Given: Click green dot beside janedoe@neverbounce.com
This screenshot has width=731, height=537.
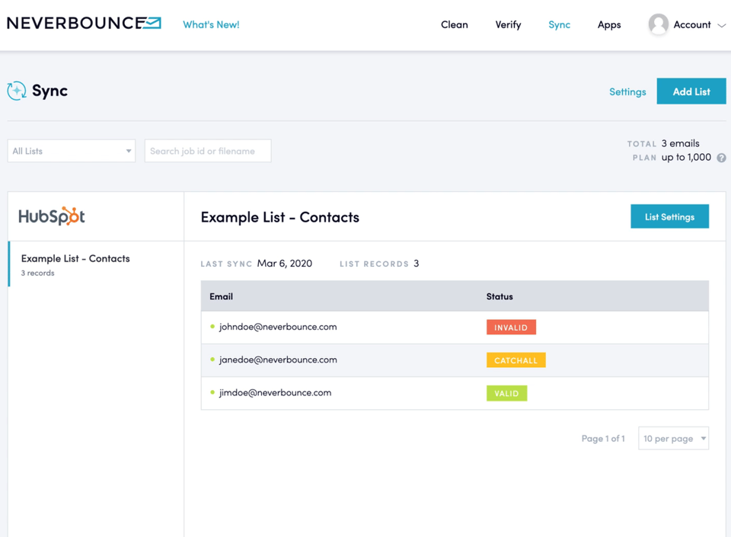Looking at the screenshot, I should pyautogui.click(x=212, y=360).
